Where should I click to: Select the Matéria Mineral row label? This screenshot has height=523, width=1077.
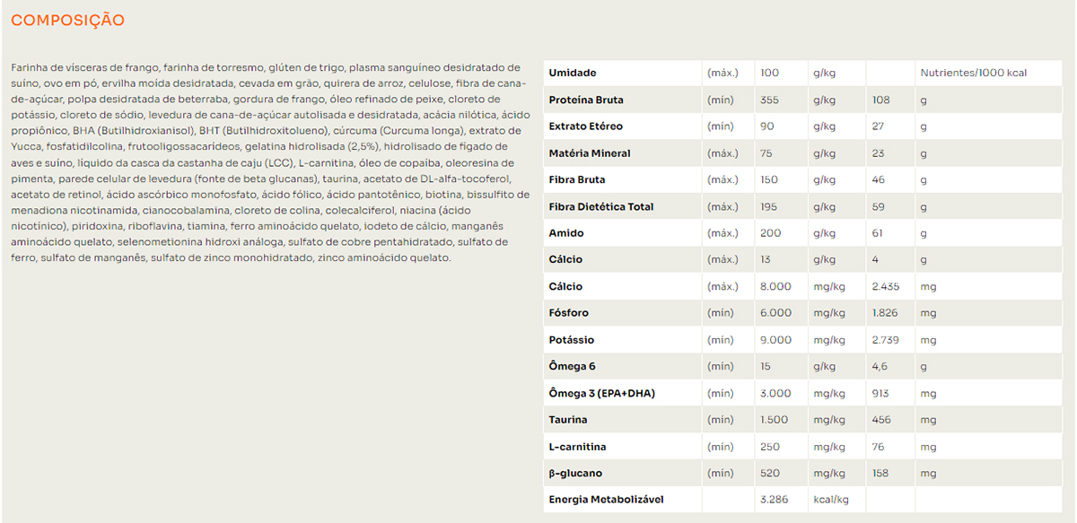tap(590, 153)
